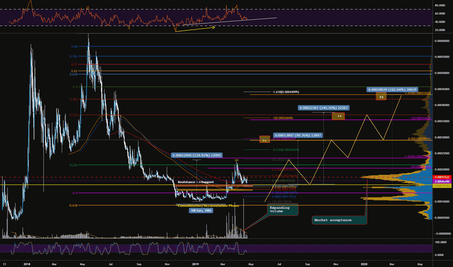The image size is (453, 267).
Task: Click 0.00045000 on the price axis
Action: [442, 89]
